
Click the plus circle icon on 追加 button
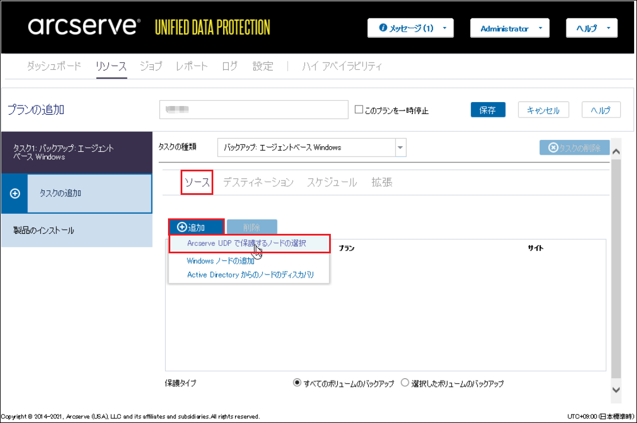click(182, 228)
